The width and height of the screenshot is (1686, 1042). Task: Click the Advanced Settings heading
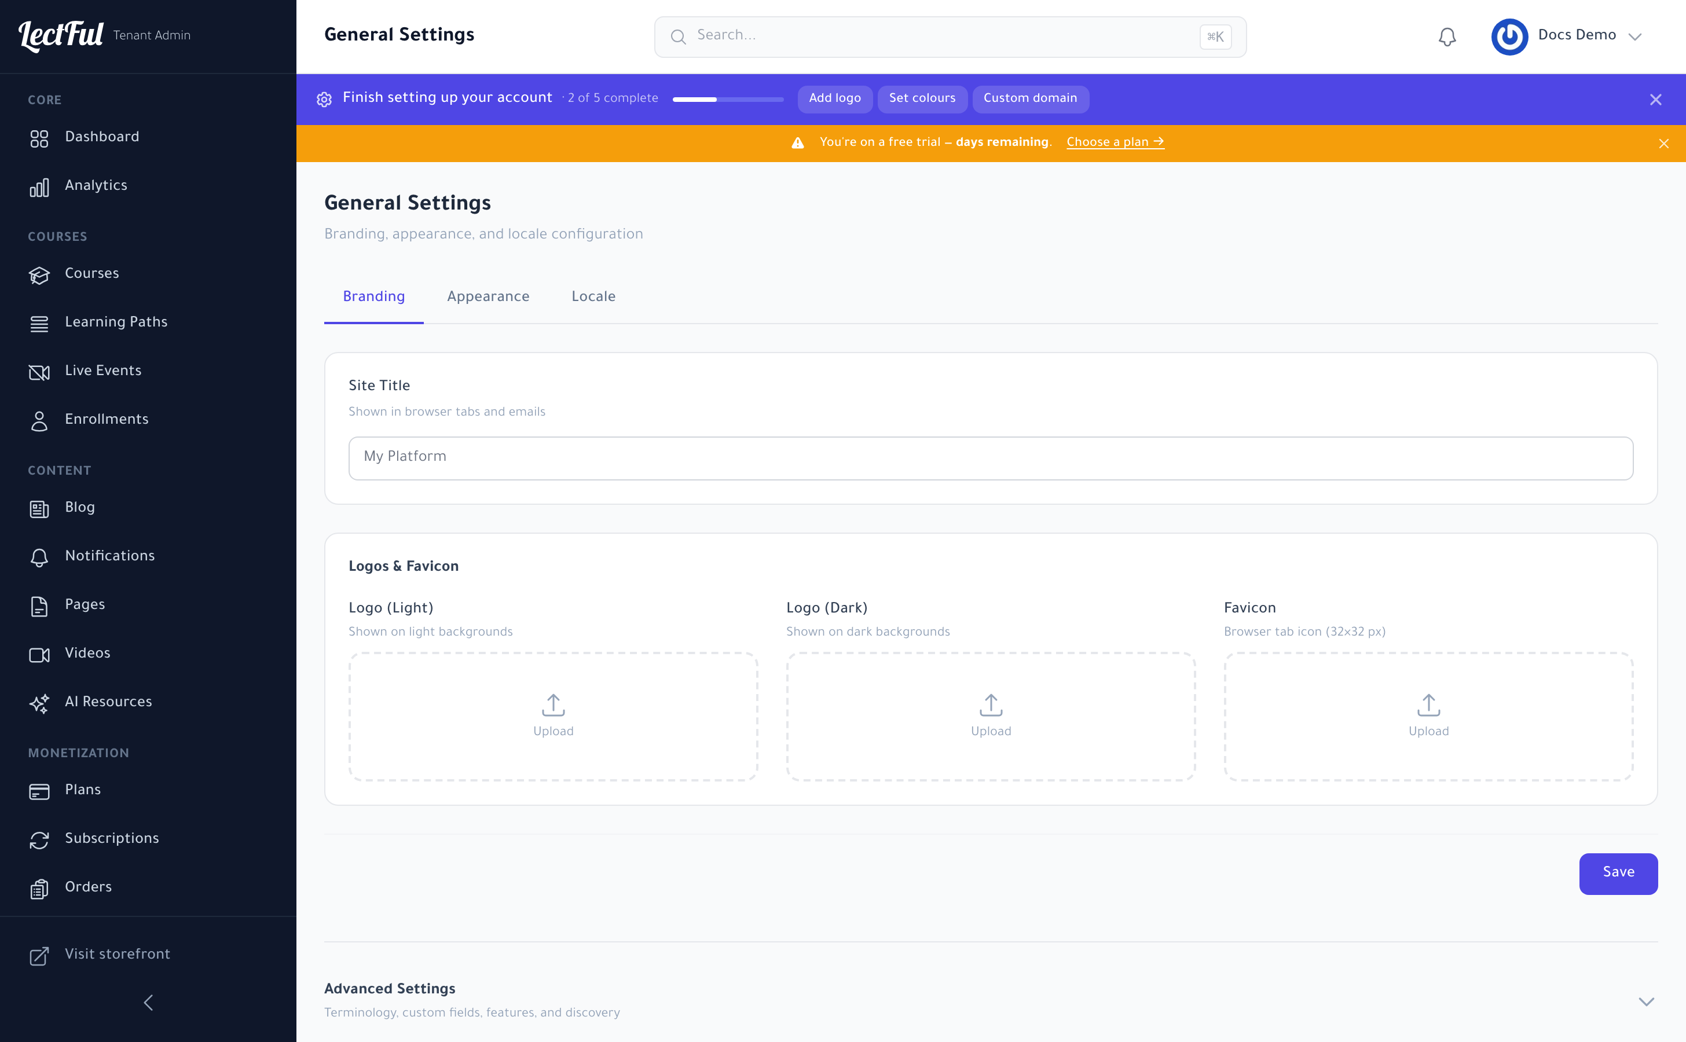tap(390, 989)
